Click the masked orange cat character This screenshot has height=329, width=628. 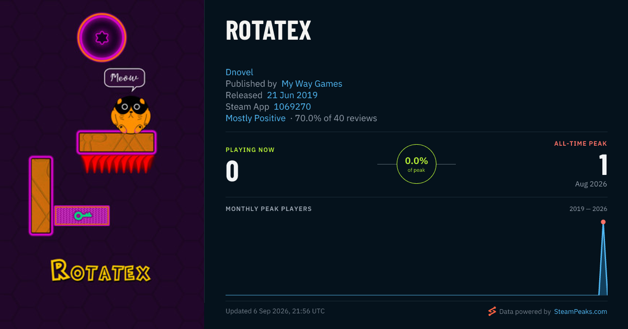click(130, 115)
